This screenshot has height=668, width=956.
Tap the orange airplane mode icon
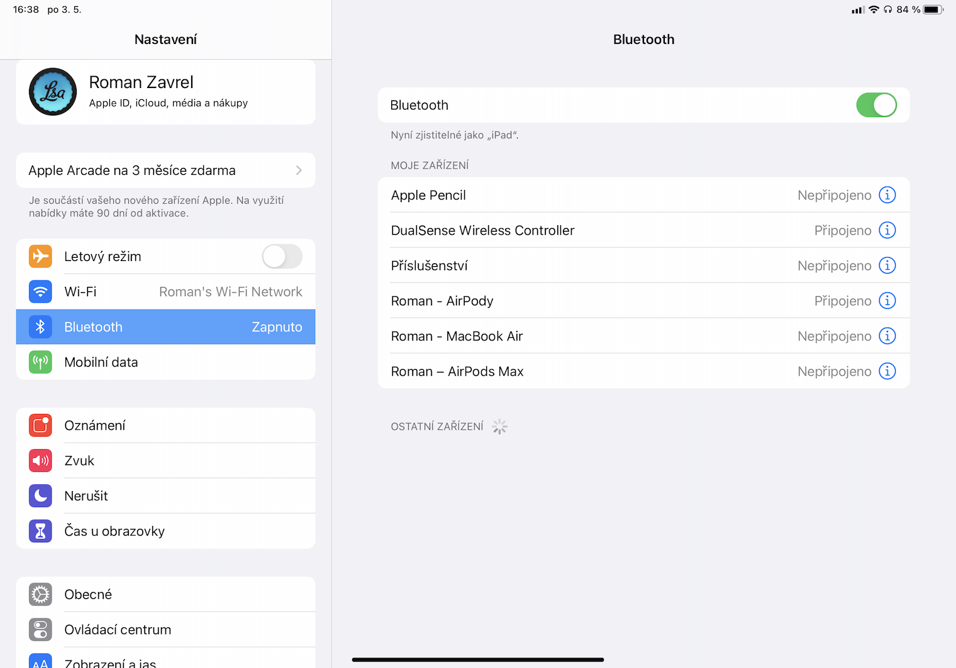click(x=40, y=257)
